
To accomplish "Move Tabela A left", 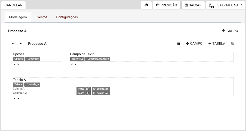I will [14, 99].
